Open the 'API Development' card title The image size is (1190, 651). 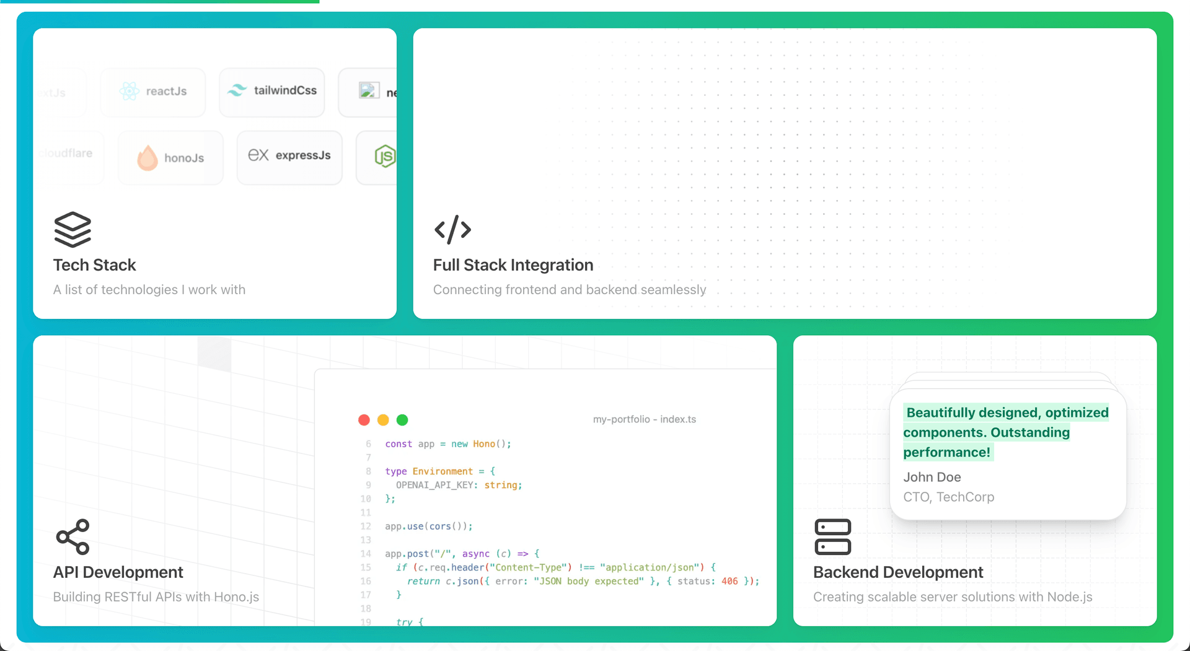click(118, 572)
